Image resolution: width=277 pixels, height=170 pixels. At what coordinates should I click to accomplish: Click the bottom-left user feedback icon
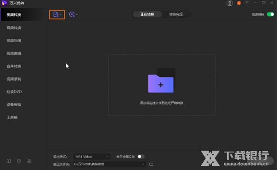[29, 161]
